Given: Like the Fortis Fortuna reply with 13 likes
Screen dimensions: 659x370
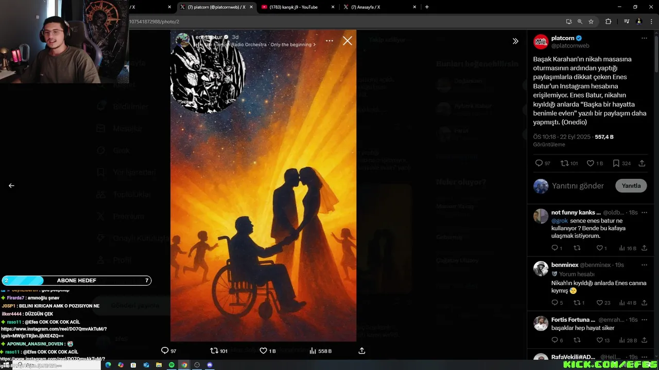Looking at the screenshot, I should pos(599,340).
